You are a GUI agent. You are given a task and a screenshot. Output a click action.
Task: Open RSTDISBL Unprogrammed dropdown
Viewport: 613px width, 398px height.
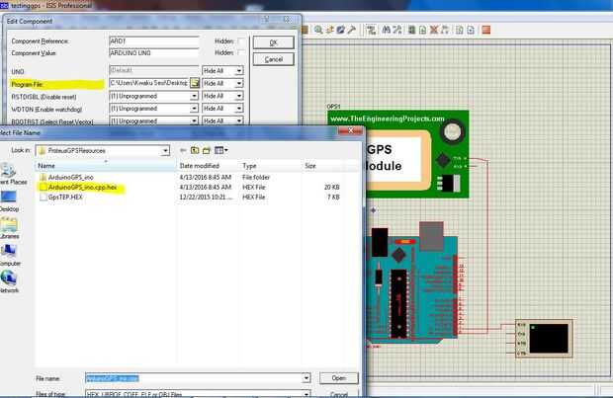(x=194, y=96)
